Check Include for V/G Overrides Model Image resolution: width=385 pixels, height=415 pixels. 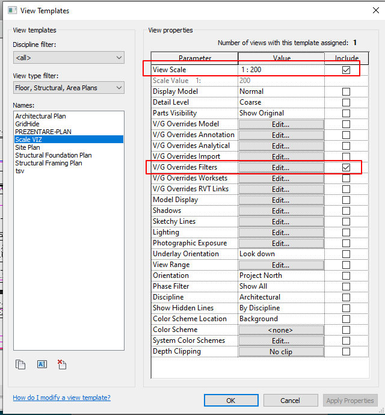click(346, 124)
